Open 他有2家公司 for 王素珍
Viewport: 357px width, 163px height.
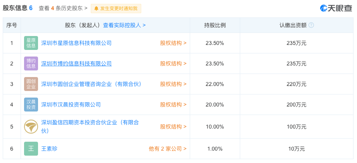[168, 149]
